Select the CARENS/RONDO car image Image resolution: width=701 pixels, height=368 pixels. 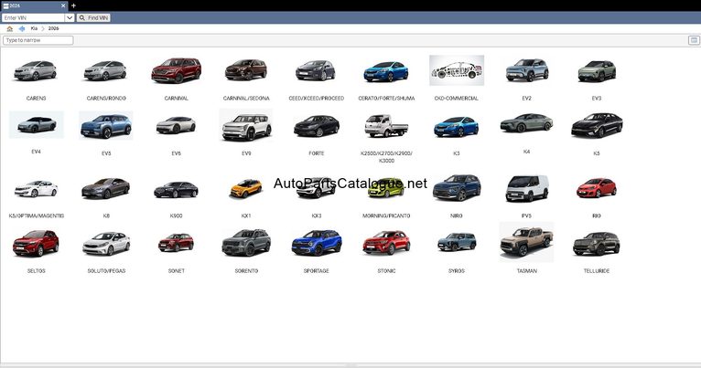pyautogui.click(x=105, y=70)
